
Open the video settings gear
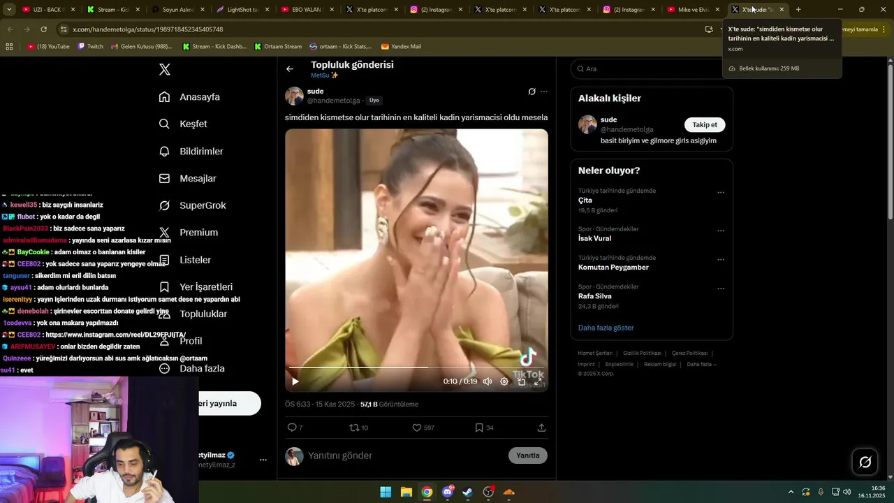click(x=504, y=381)
